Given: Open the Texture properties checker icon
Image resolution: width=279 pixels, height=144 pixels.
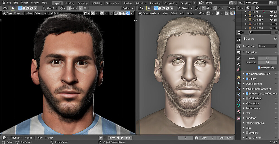Looking at the screenshot, I should 239,119.
